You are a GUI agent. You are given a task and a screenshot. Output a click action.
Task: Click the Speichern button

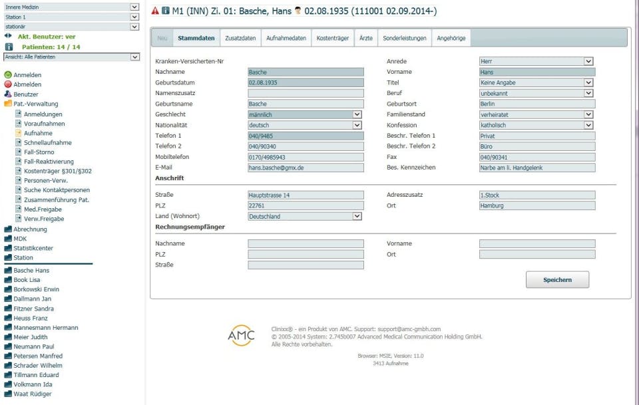[557, 279]
